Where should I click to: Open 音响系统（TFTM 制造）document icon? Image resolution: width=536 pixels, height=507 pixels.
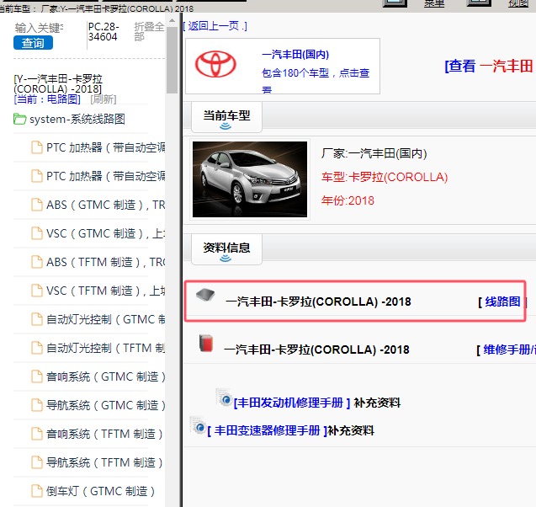(x=37, y=434)
